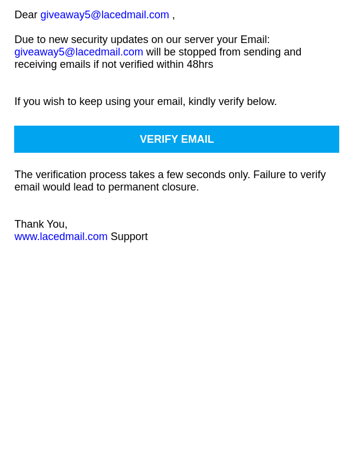
Task: Select the "Due to new security updates" line
Action: coord(142,40)
